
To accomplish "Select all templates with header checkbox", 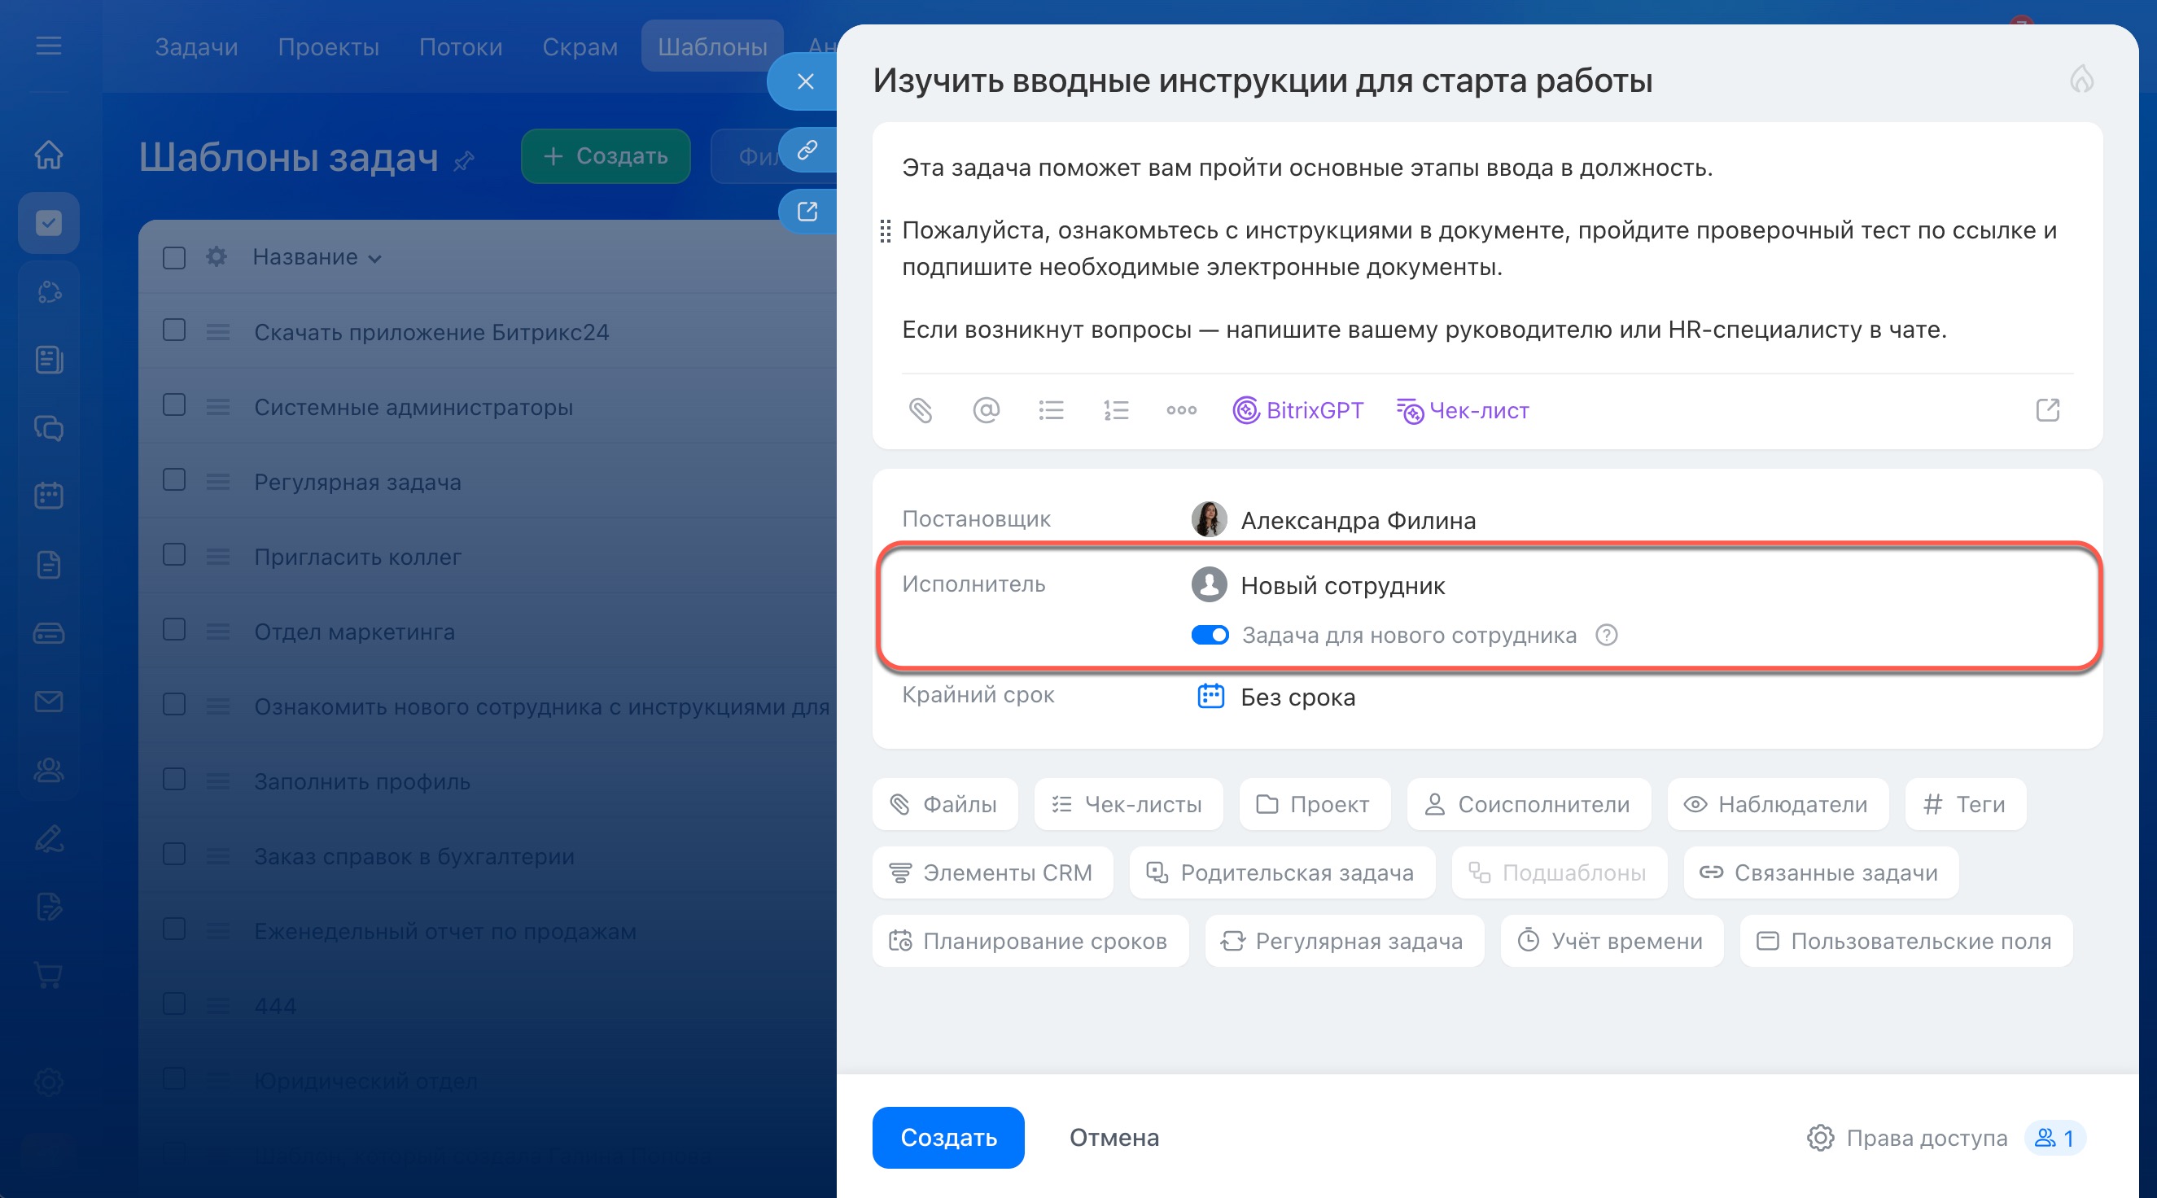I will (x=174, y=257).
